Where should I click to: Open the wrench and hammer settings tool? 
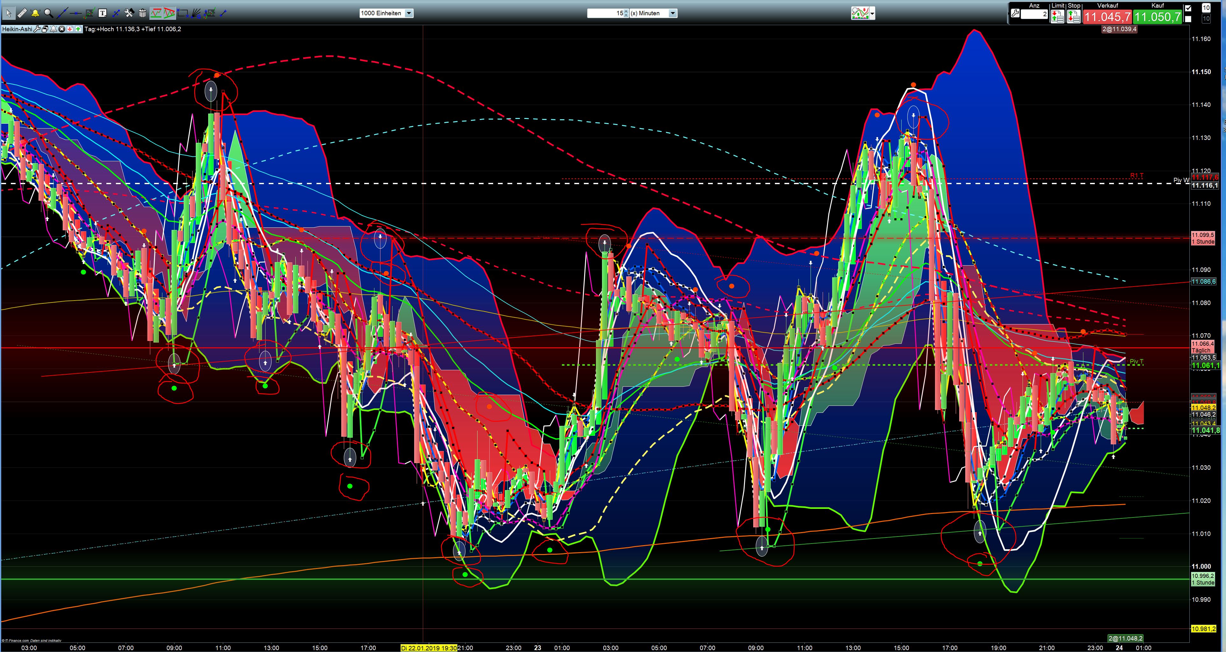tap(129, 13)
